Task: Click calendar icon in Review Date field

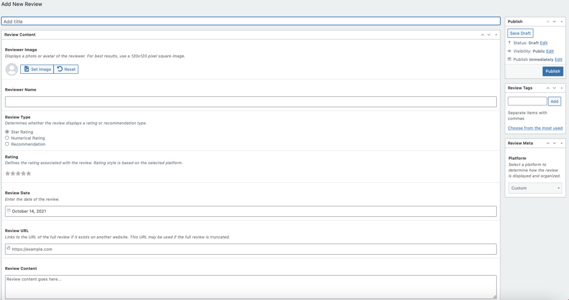Action: coord(9,211)
